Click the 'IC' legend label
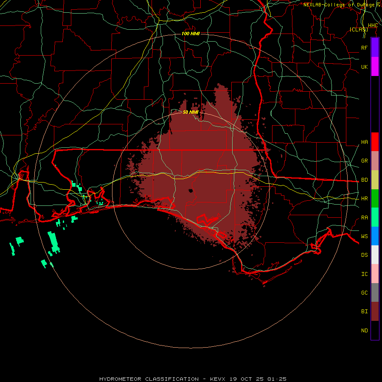The height and width of the screenshot is (382, 382). point(364,274)
